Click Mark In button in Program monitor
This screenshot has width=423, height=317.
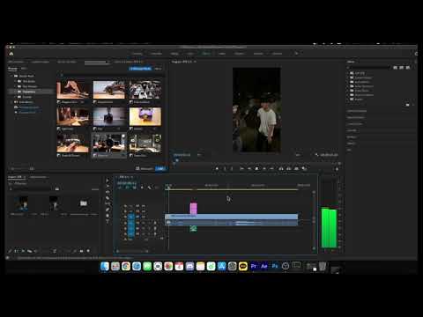(x=225, y=169)
